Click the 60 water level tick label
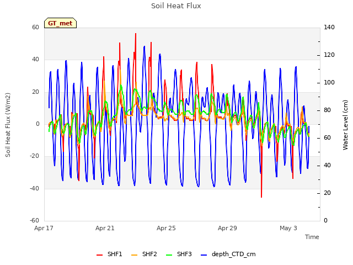This screenshot has height=265, width=353. (327, 138)
